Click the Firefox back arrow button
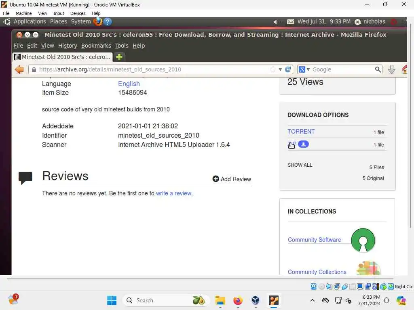The height and width of the screenshot is (310, 414). (x=19, y=69)
